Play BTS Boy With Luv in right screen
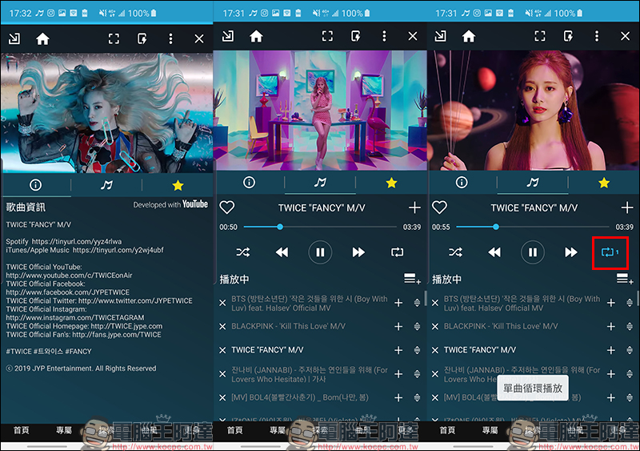Screen dimensions: 640x451 [522, 304]
